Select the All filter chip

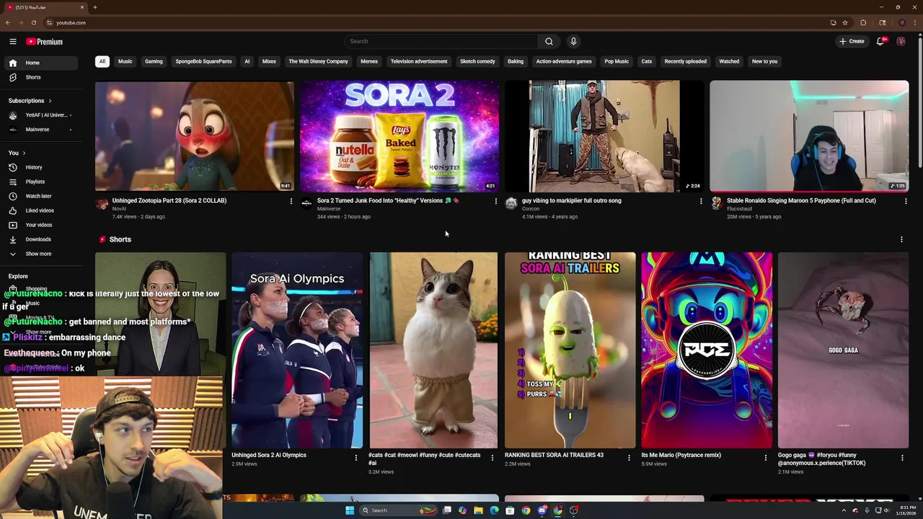pos(102,61)
